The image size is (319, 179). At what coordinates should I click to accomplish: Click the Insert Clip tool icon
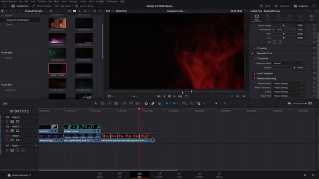[x=124, y=103]
